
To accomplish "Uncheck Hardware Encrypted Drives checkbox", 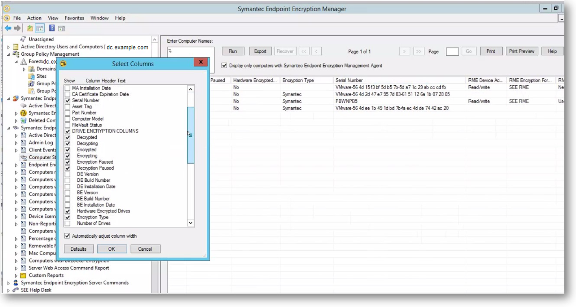I will [x=67, y=211].
